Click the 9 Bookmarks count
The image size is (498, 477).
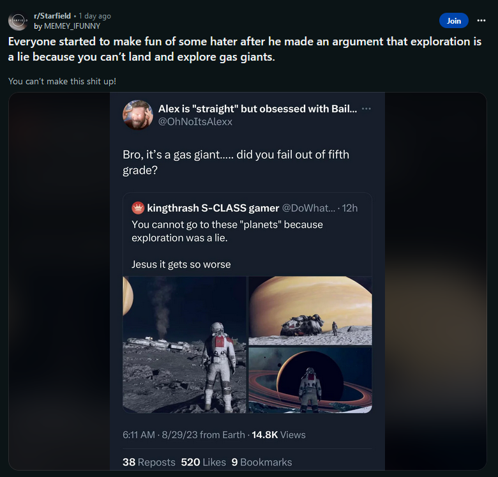(x=262, y=462)
